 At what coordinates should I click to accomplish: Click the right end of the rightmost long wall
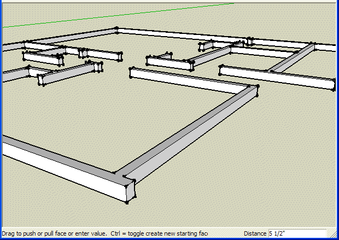[334, 84]
